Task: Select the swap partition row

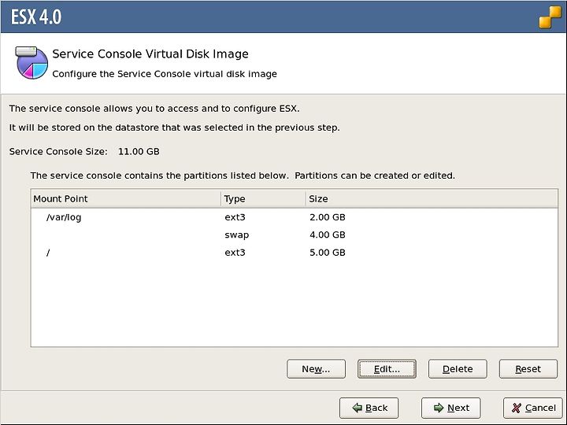Action: 295,235
